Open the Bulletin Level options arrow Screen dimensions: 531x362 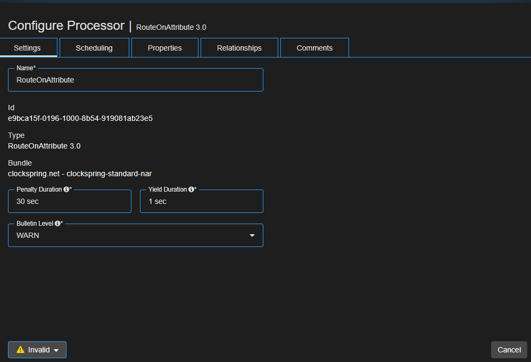(252, 235)
